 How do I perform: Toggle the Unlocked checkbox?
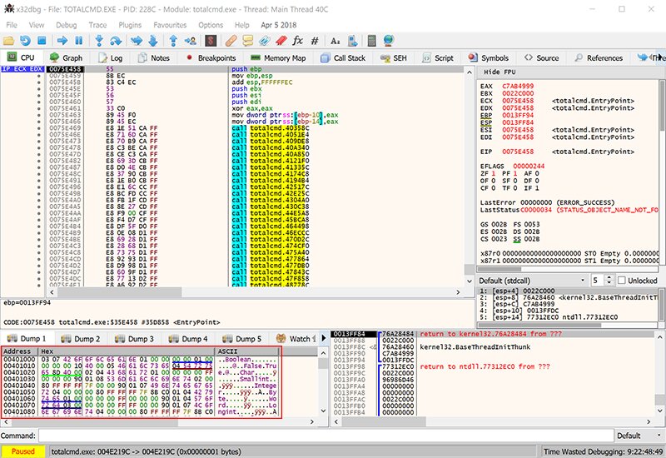(x=622, y=281)
